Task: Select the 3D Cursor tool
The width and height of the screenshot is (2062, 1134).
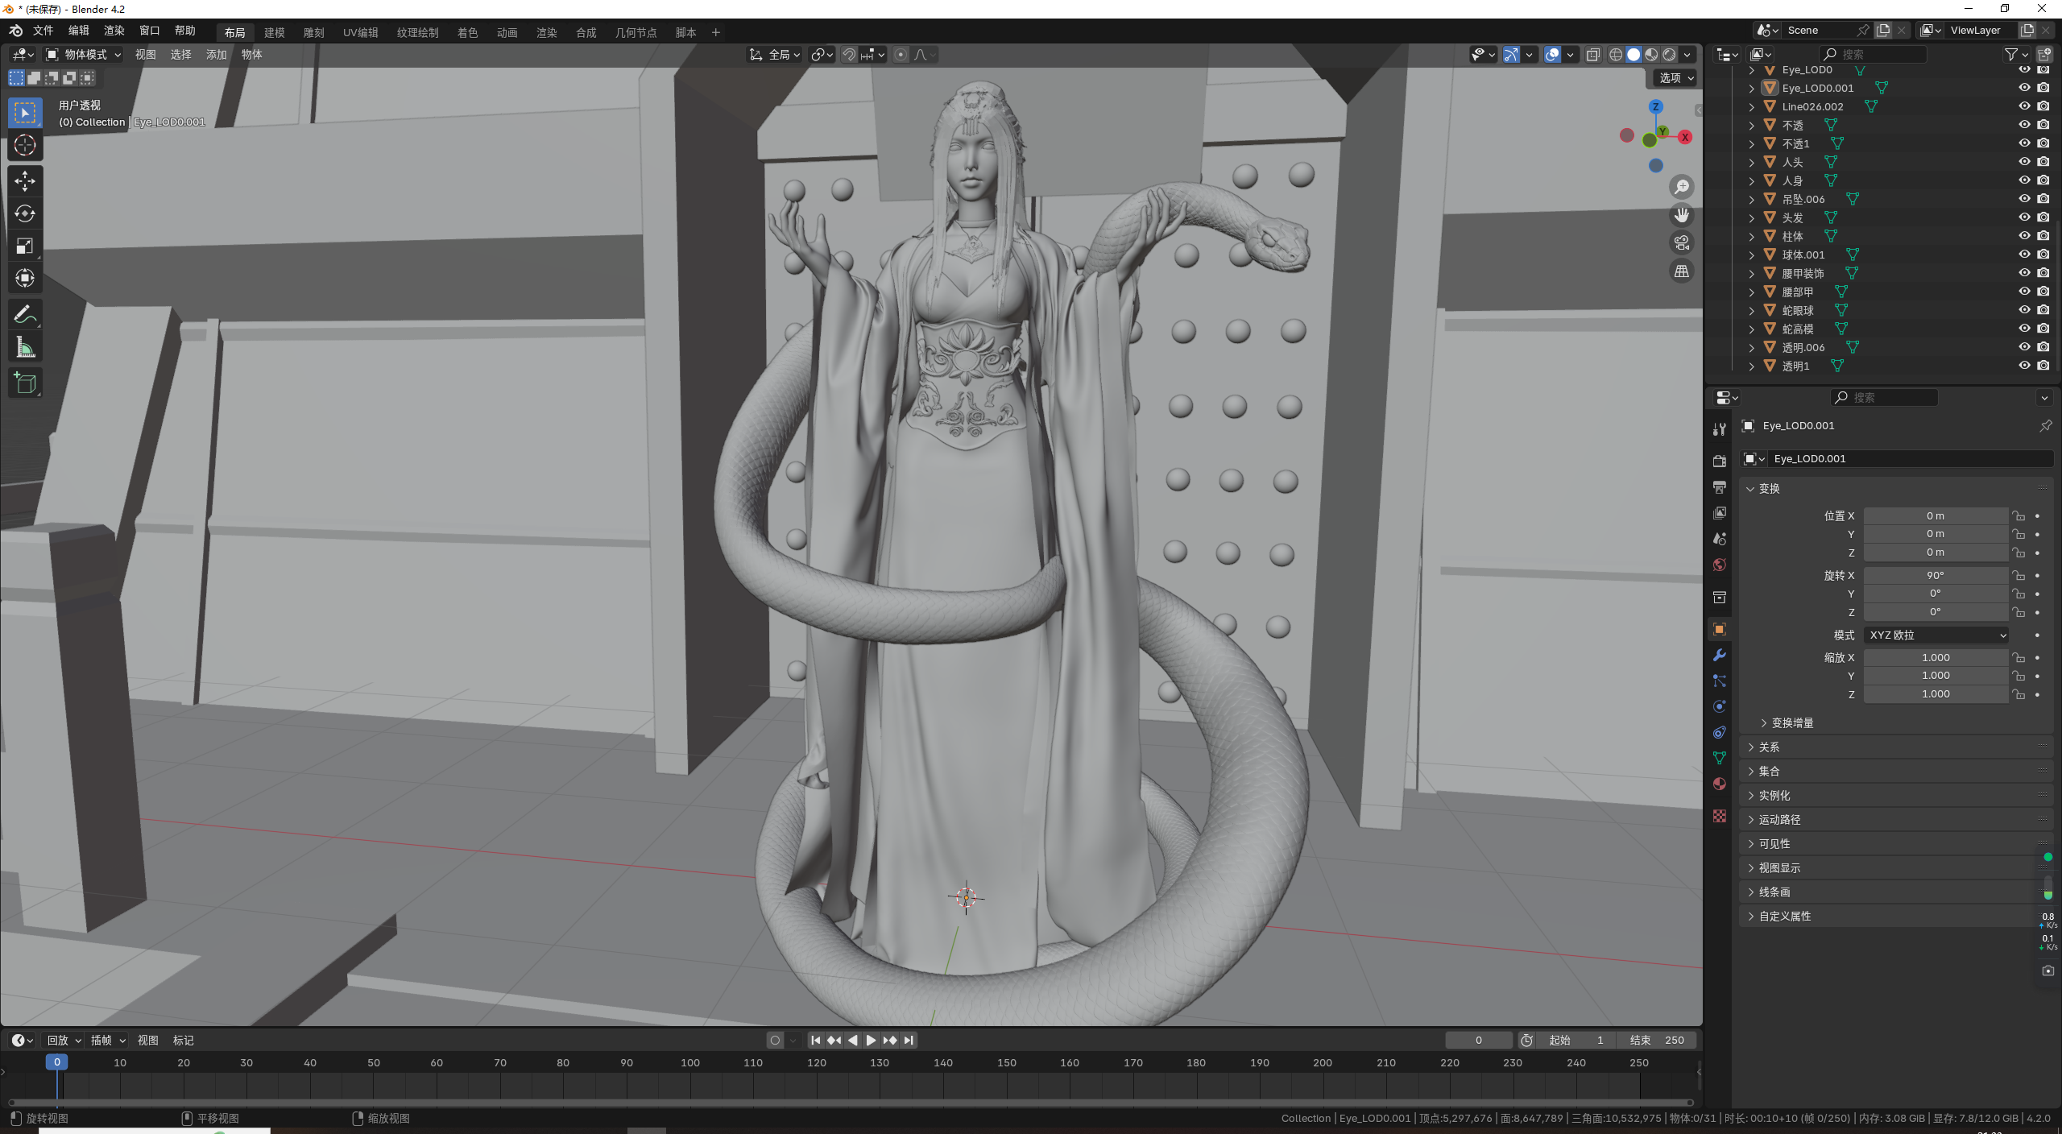Action: click(x=25, y=146)
